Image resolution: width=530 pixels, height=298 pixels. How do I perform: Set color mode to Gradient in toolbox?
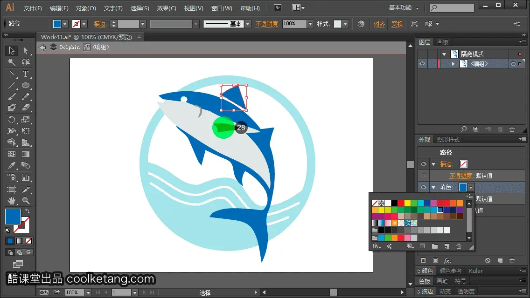pos(19,241)
